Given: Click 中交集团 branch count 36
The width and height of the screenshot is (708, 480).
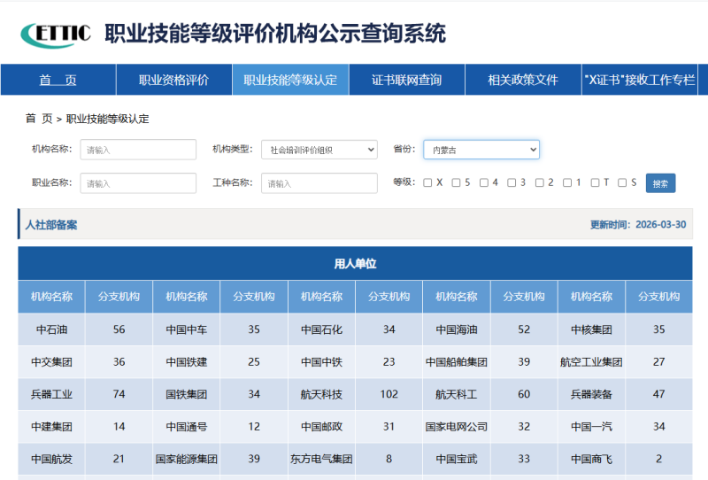Looking at the screenshot, I should [x=119, y=362].
